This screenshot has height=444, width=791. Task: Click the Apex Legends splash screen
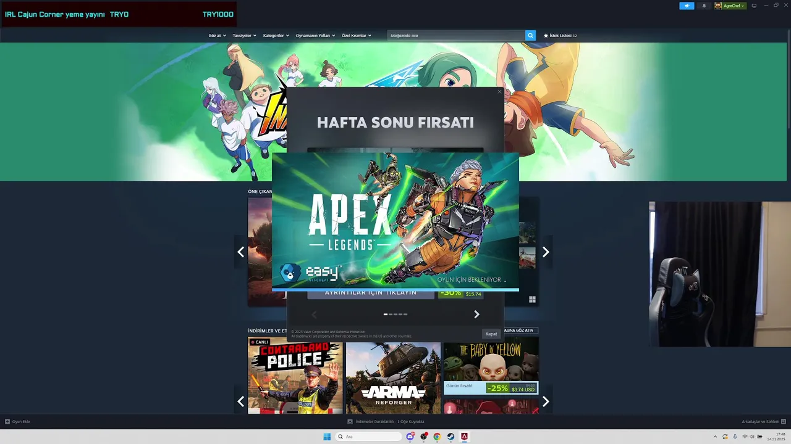(x=395, y=222)
